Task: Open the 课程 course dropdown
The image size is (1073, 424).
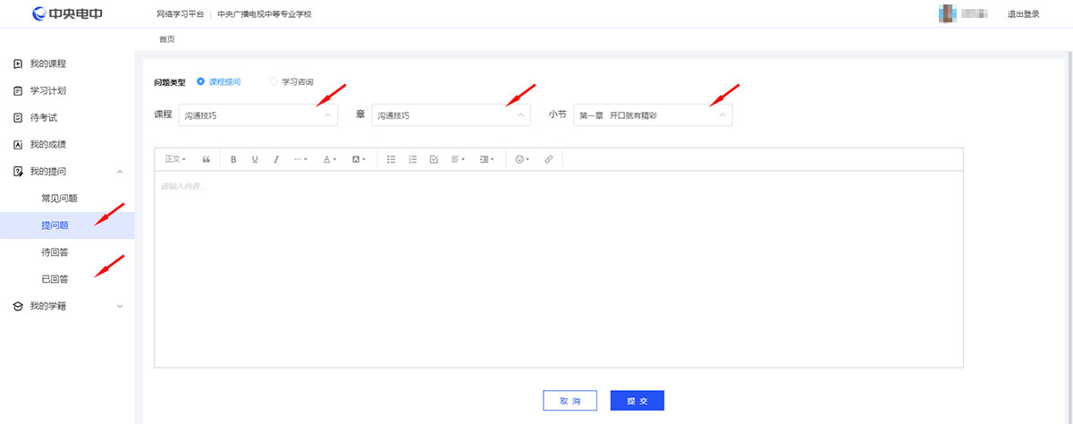Action: click(258, 115)
